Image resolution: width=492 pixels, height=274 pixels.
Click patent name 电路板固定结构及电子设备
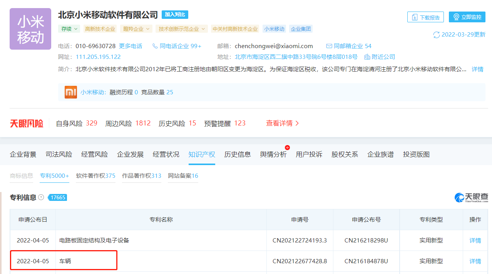point(94,241)
